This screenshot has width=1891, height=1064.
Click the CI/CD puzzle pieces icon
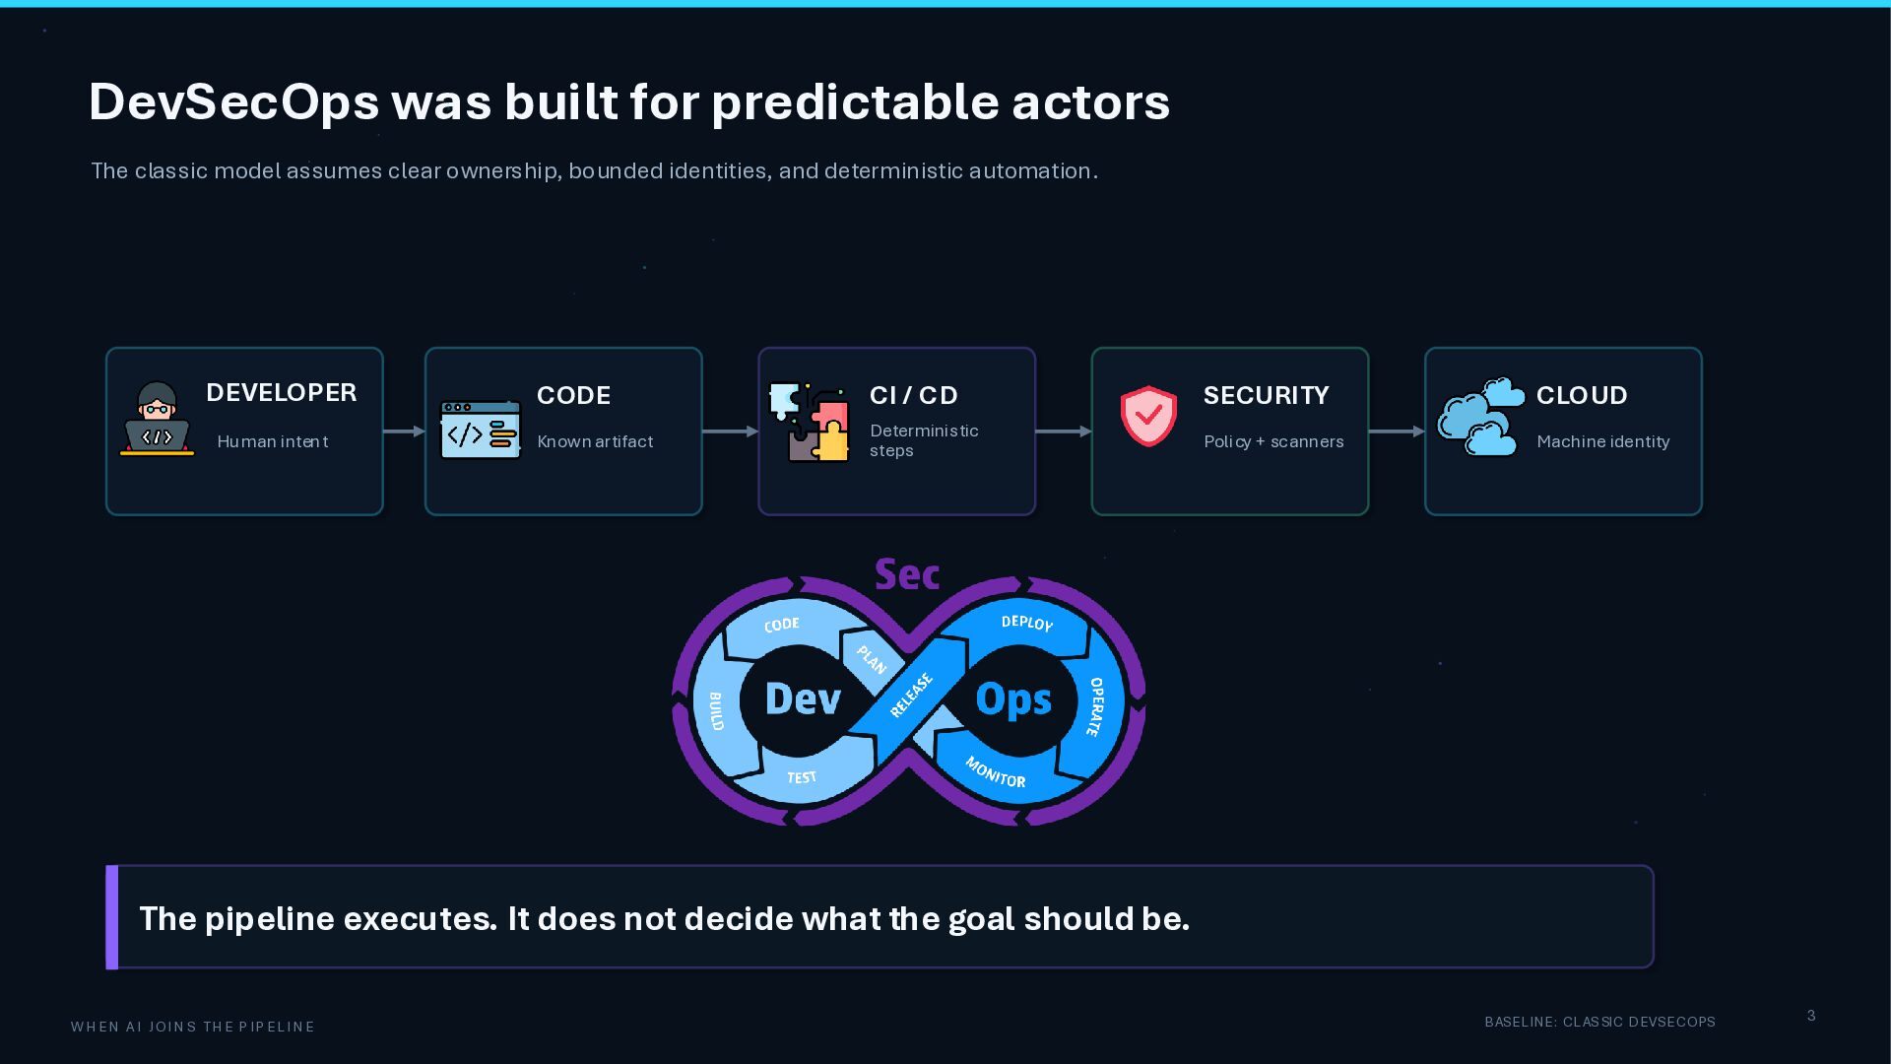[x=809, y=422]
